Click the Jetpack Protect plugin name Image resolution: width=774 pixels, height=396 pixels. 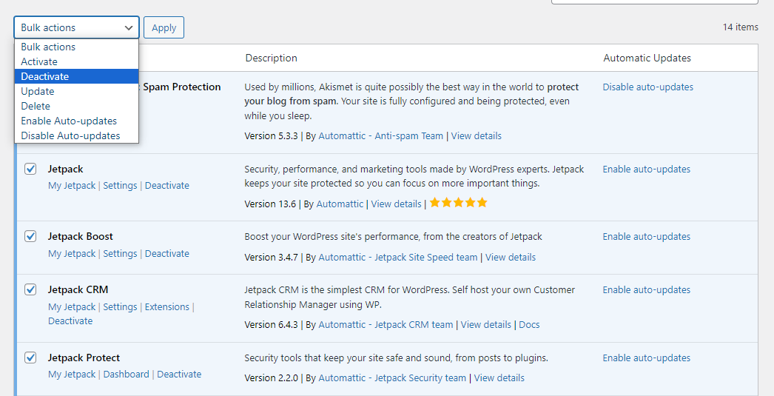coord(84,358)
